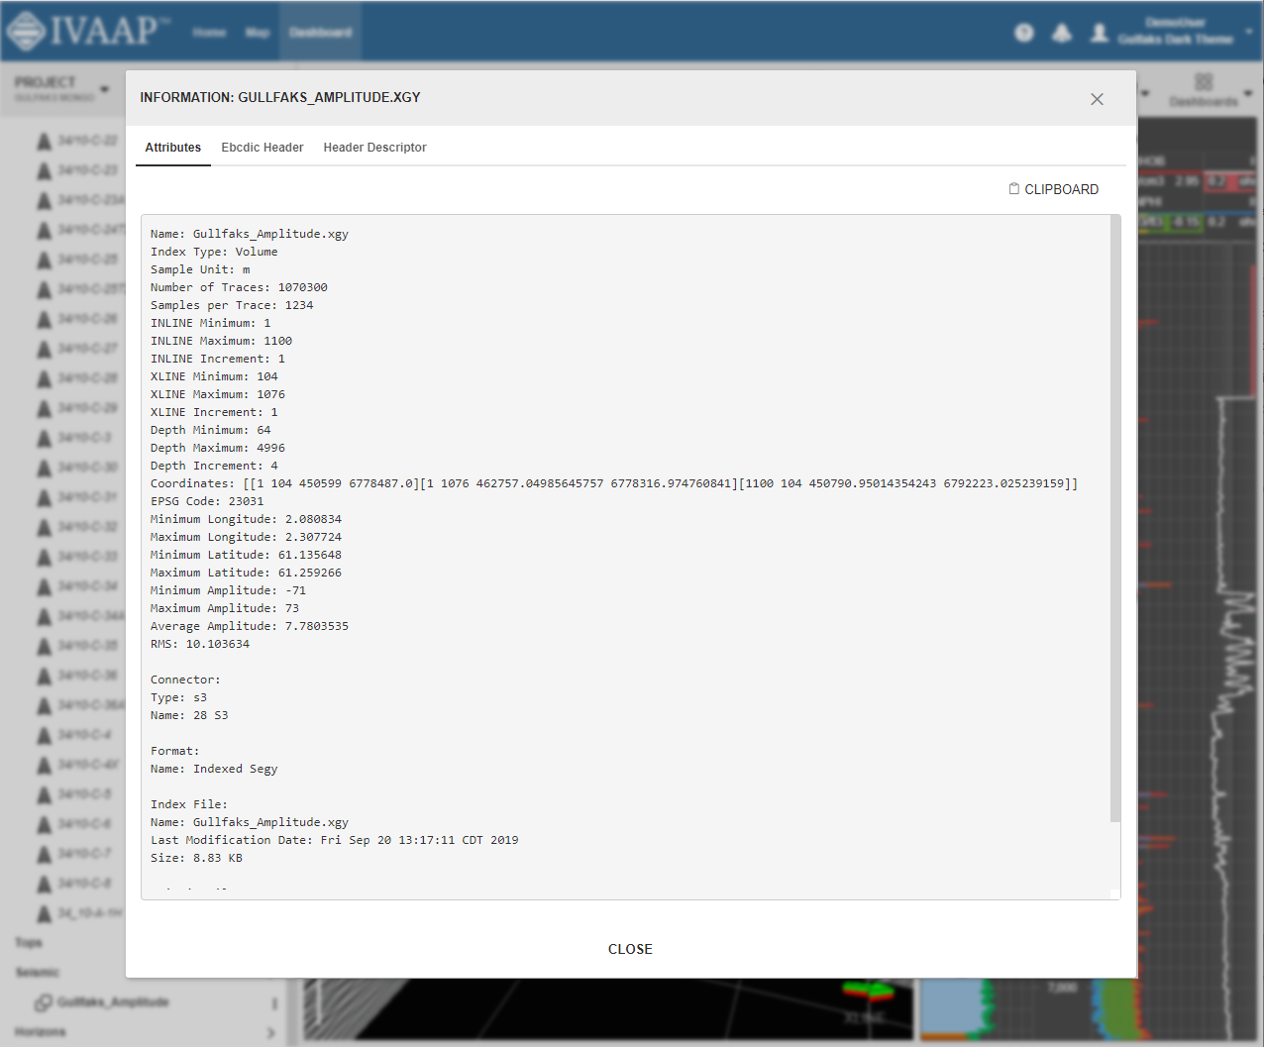Click the 'XLINE Maximum: 1076' line
Screen dimensions: 1264x1047
[218, 394]
